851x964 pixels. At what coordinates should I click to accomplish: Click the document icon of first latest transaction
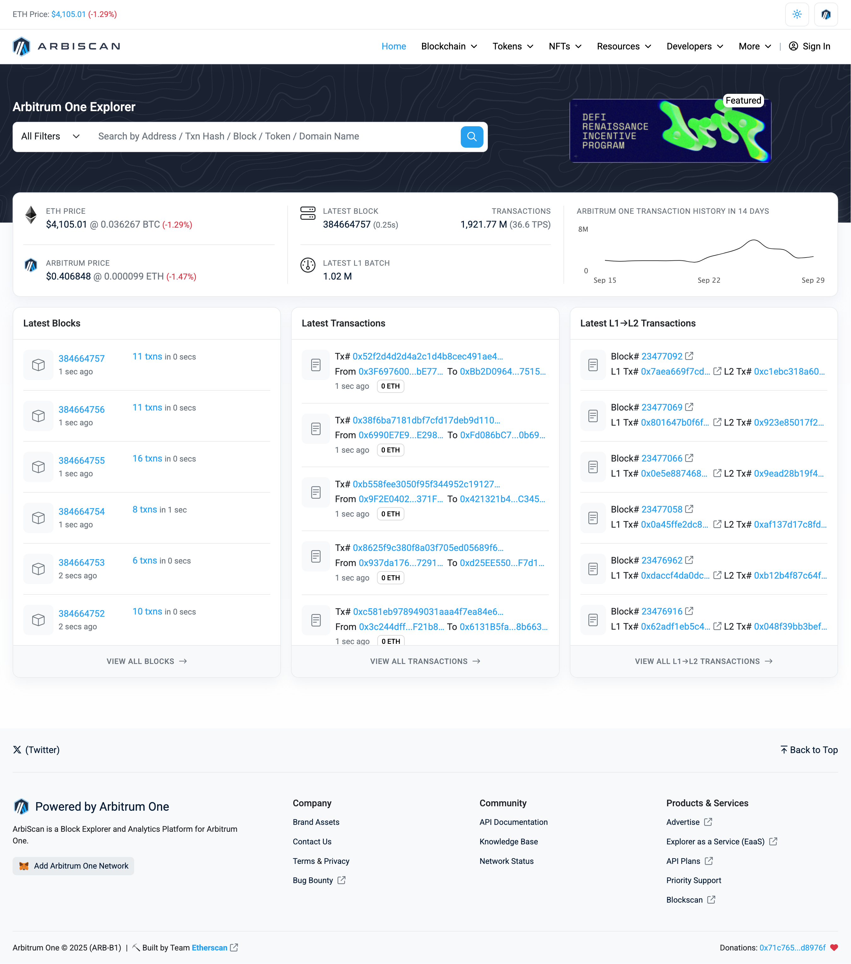tap(316, 365)
